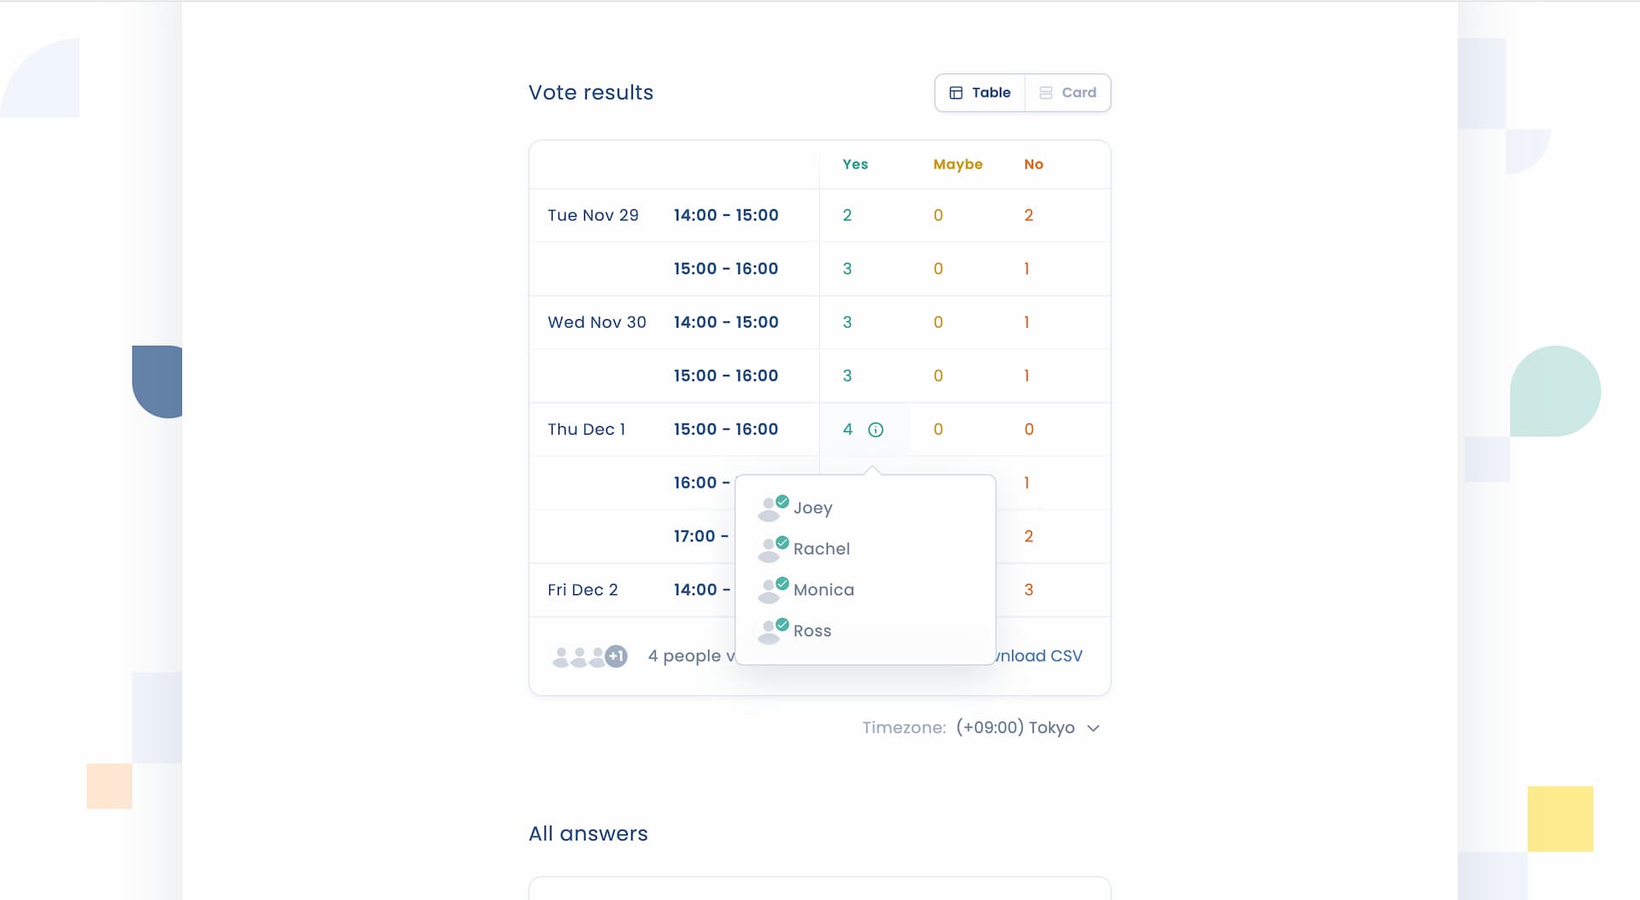This screenshot has height=900, width=1640.
Task: Click Monica's avatar icon in the popover
Action: tap(770, 590)
